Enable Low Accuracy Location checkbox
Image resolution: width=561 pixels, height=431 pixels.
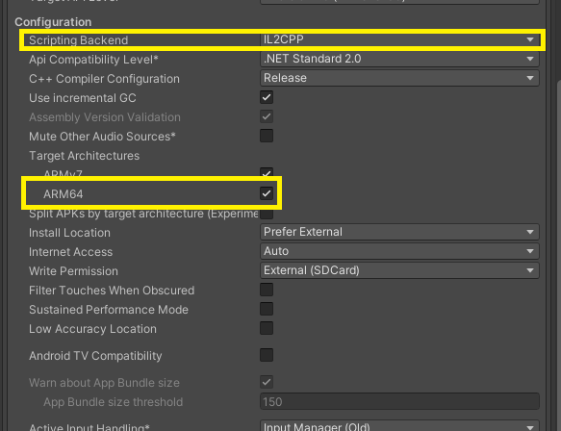tap(267, 328)
